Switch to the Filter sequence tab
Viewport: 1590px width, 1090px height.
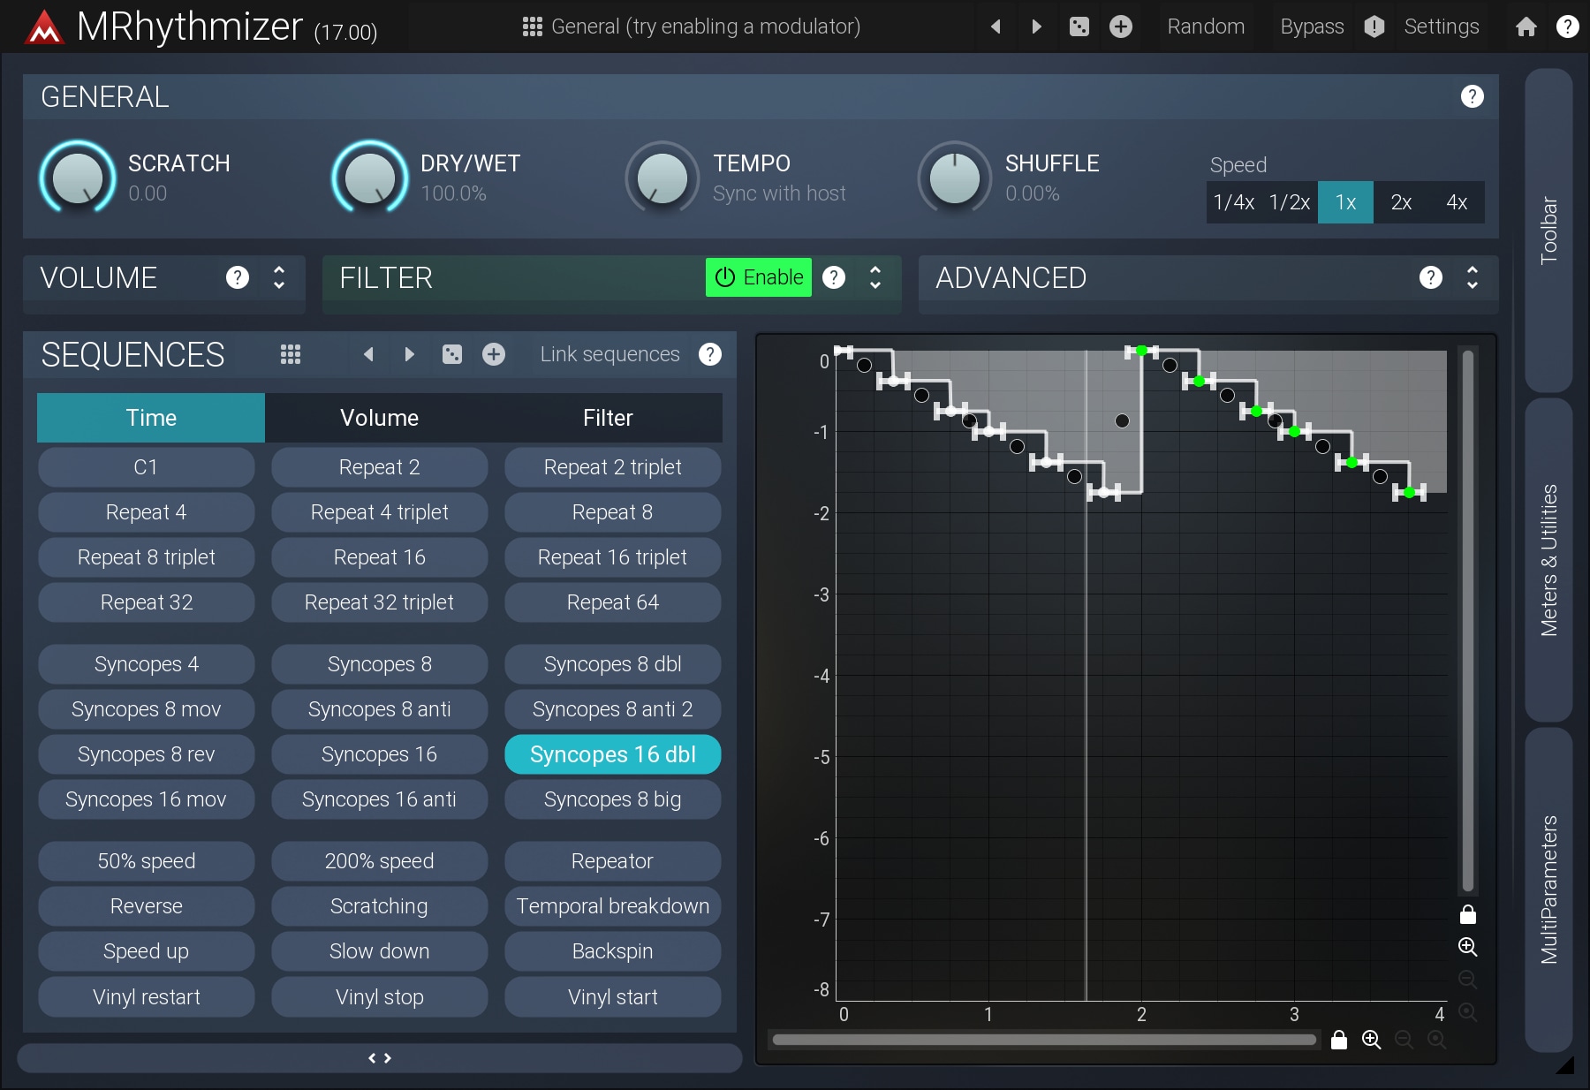click(608, 418)
